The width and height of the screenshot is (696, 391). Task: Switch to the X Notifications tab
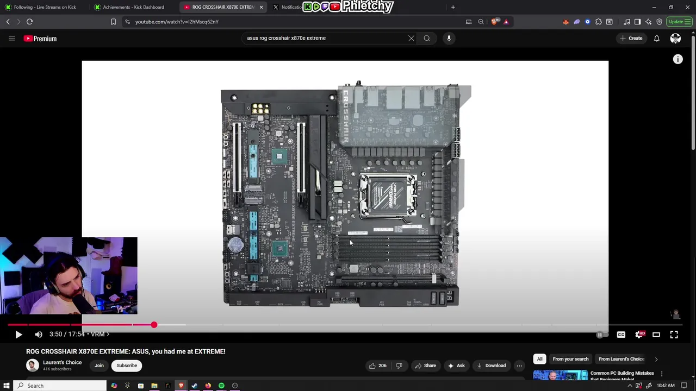[x=287, y=7]
